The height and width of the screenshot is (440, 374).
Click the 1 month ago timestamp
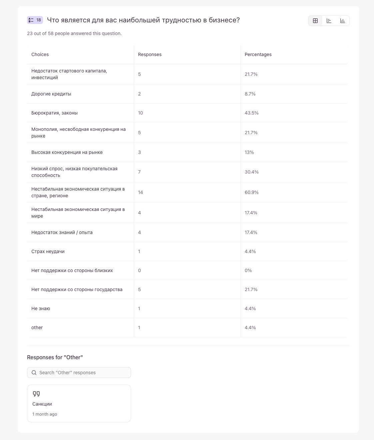[x=45, y=414]
